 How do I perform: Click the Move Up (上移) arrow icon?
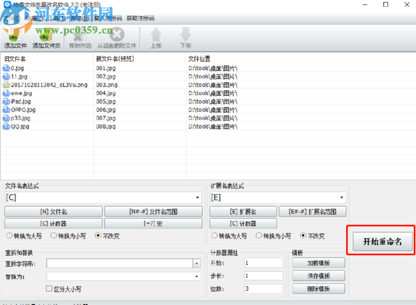(156, 35)
